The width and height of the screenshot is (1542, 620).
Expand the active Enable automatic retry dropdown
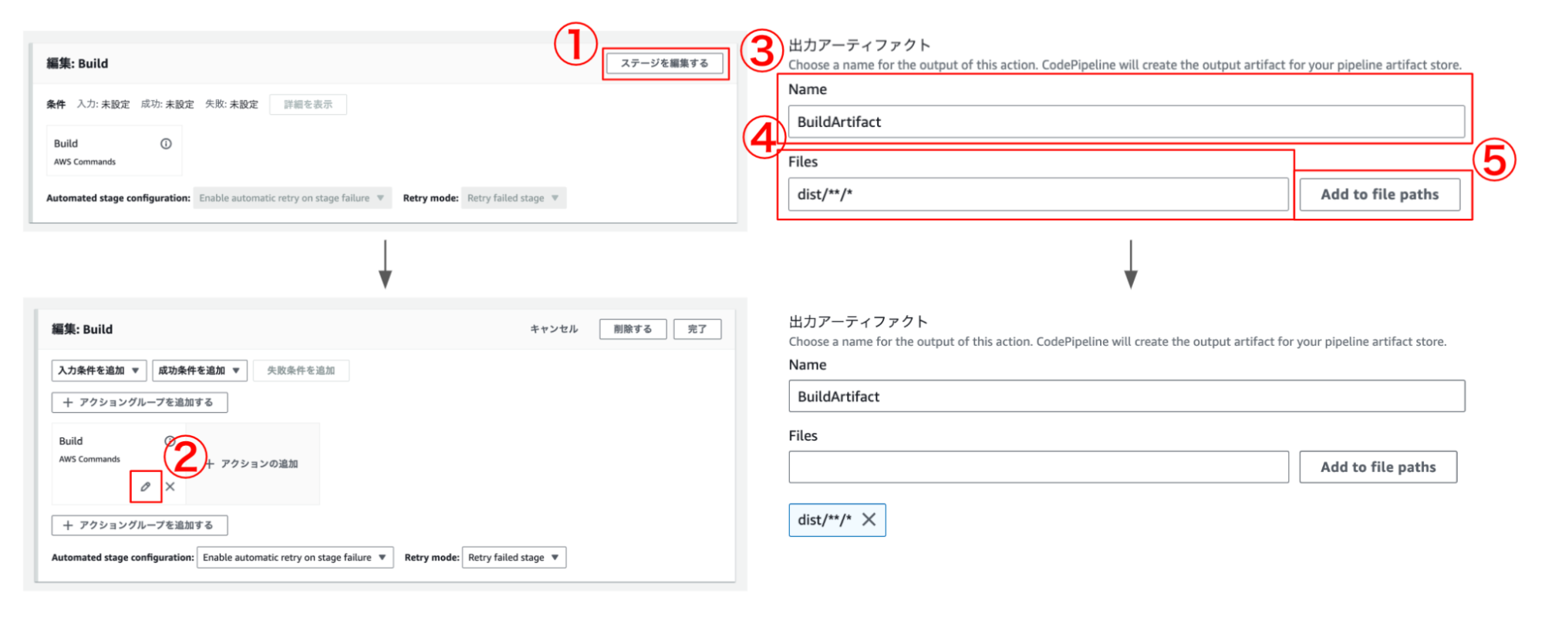(x=295, y=558)
